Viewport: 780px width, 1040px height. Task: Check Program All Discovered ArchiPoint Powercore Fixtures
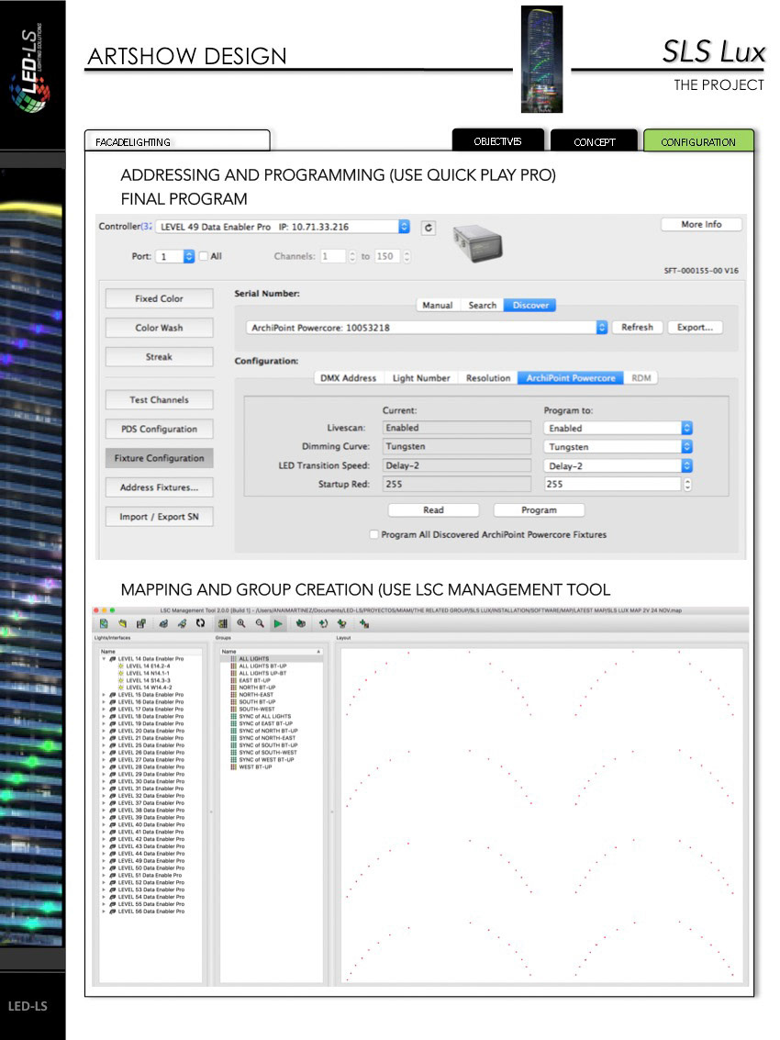pos(374,534)
